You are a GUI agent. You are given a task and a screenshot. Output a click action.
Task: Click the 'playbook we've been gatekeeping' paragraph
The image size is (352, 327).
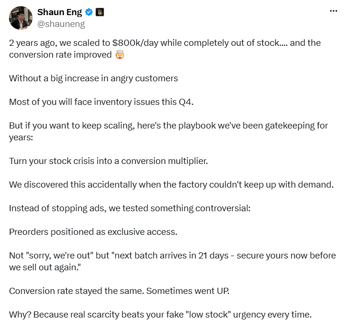coord(168,131)
